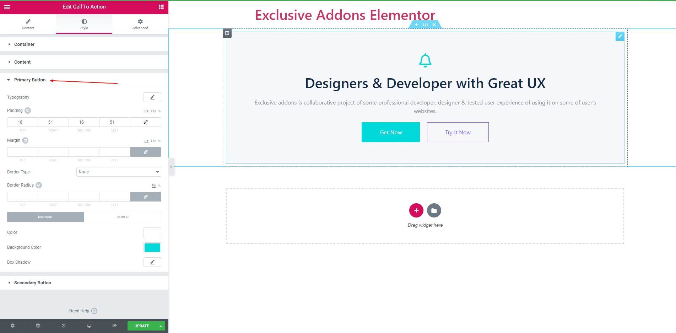Open save options arrow beside Update
Screen dimensions: 676x333
coord(161,326)
